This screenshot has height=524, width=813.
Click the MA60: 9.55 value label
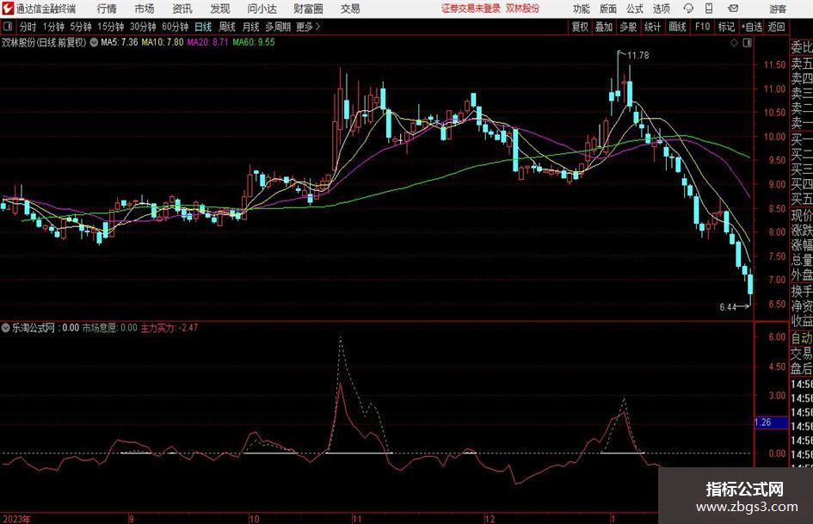coord(254,42)
